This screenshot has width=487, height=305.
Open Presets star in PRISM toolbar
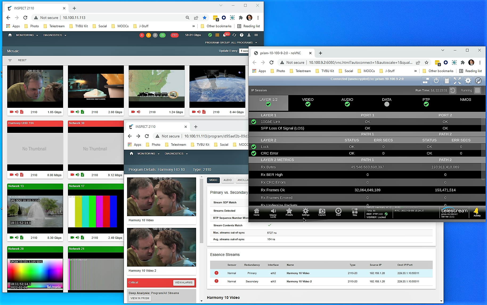point(289,212)
